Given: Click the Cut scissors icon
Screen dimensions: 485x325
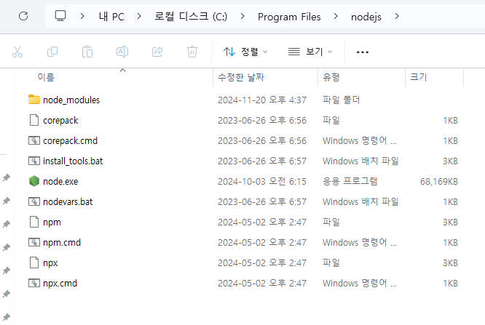Looking at the screenshot, I should coord(17,52).
